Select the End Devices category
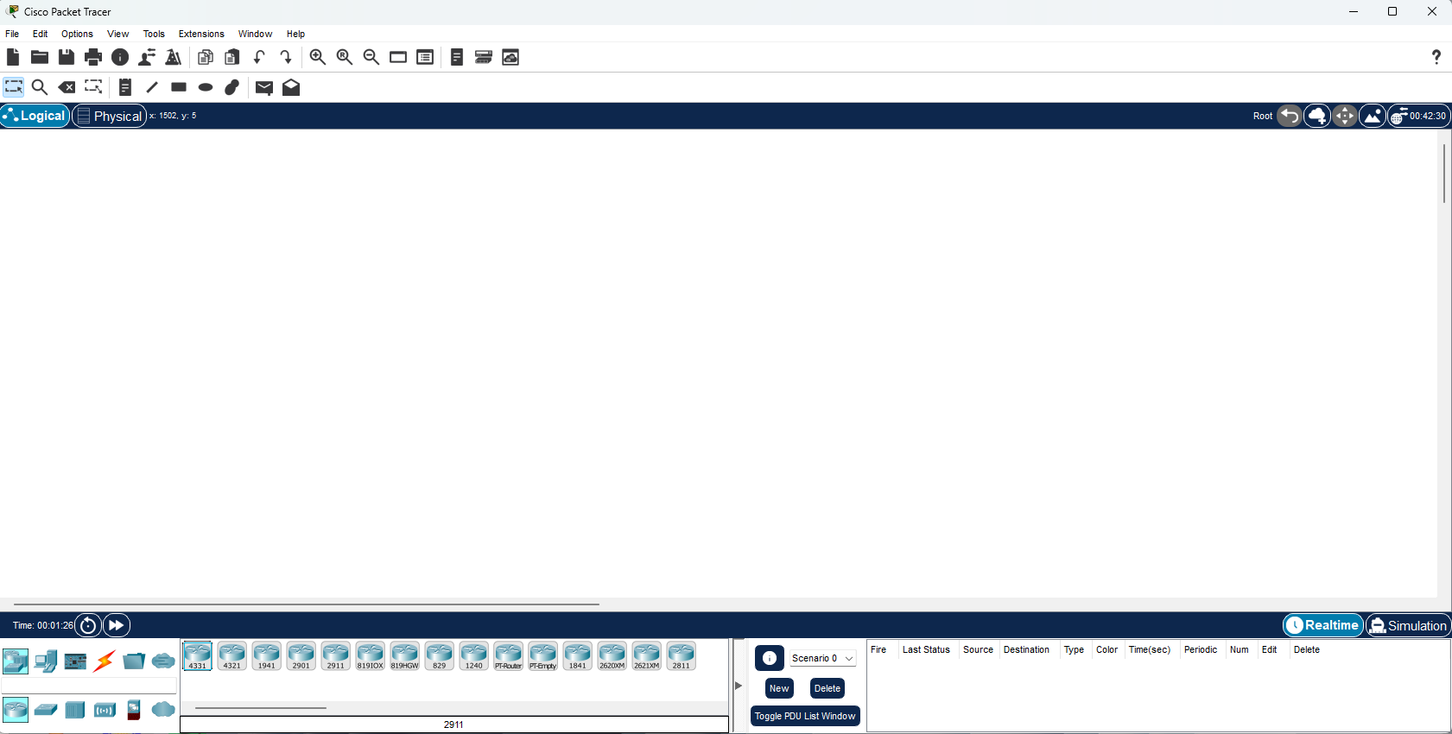The image size is (1452, 734). (x=46, y=661)
